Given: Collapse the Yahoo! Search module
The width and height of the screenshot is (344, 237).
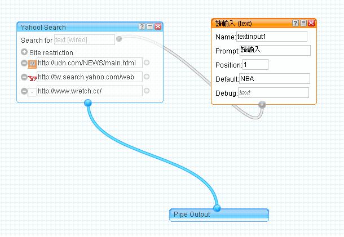Looking at the screenshot, I should pos(149,26).
